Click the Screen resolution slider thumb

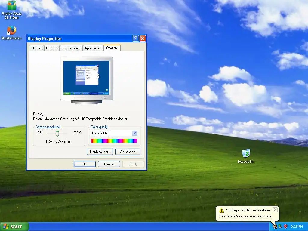click(x=57, y=133)
